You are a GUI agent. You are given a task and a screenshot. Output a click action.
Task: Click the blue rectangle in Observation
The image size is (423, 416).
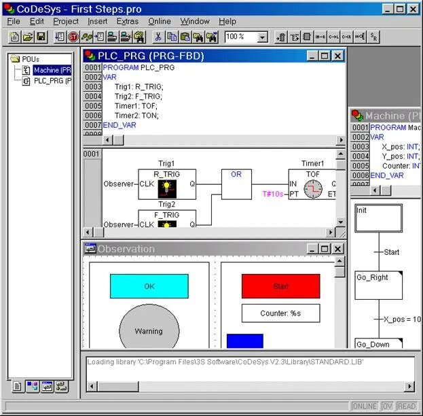[x=245, y=341]
